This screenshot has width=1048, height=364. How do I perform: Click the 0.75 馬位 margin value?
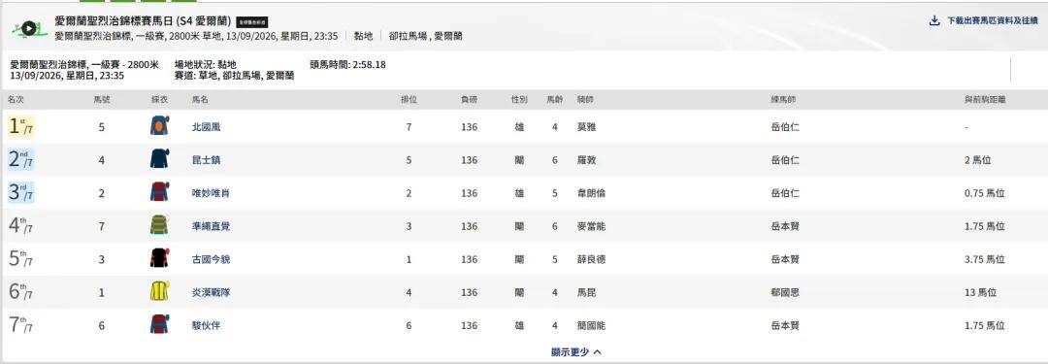[x=985, y=193]
